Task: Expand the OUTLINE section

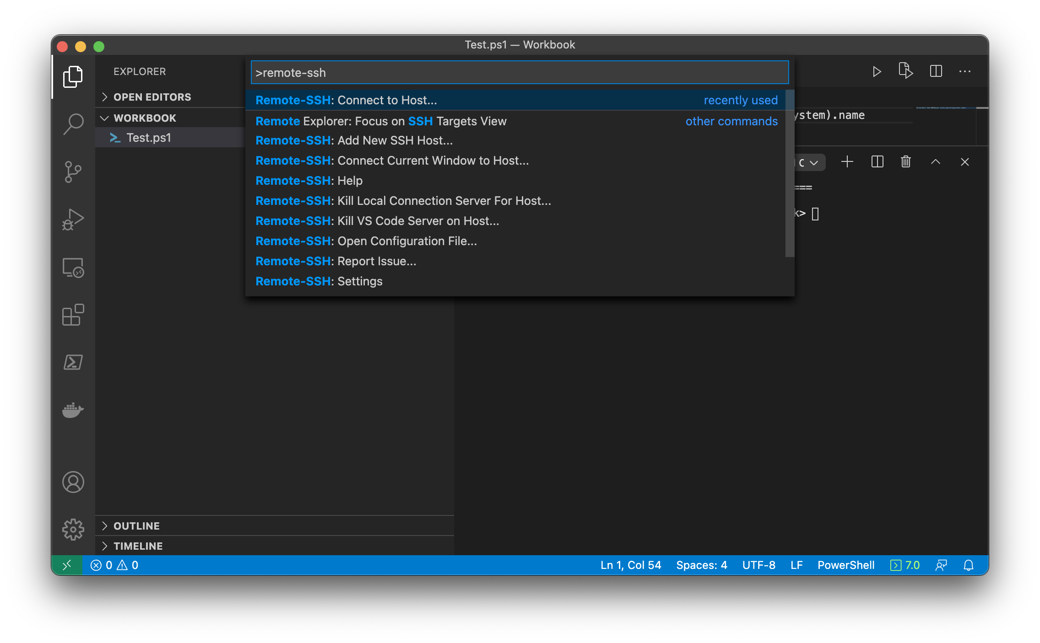Action: click(137, 525)
